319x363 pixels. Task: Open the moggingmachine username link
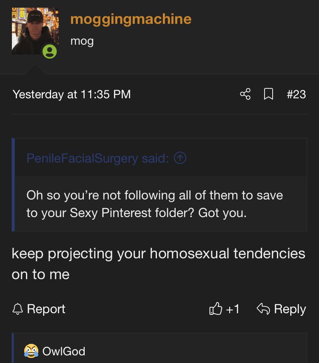coord(131,19)
